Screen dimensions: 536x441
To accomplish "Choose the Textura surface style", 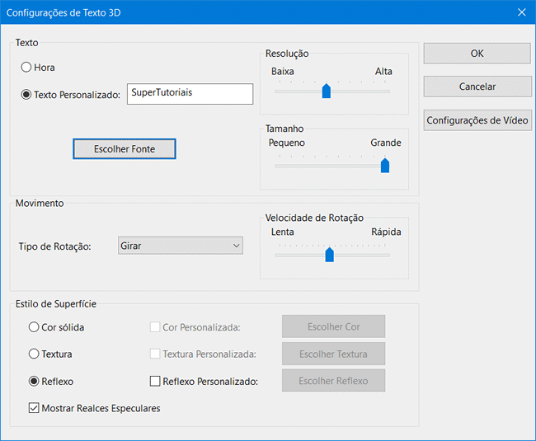I will [35, 354].
